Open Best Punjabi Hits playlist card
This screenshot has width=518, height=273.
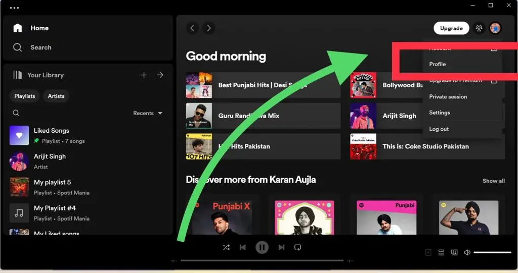tap(263, 85)
